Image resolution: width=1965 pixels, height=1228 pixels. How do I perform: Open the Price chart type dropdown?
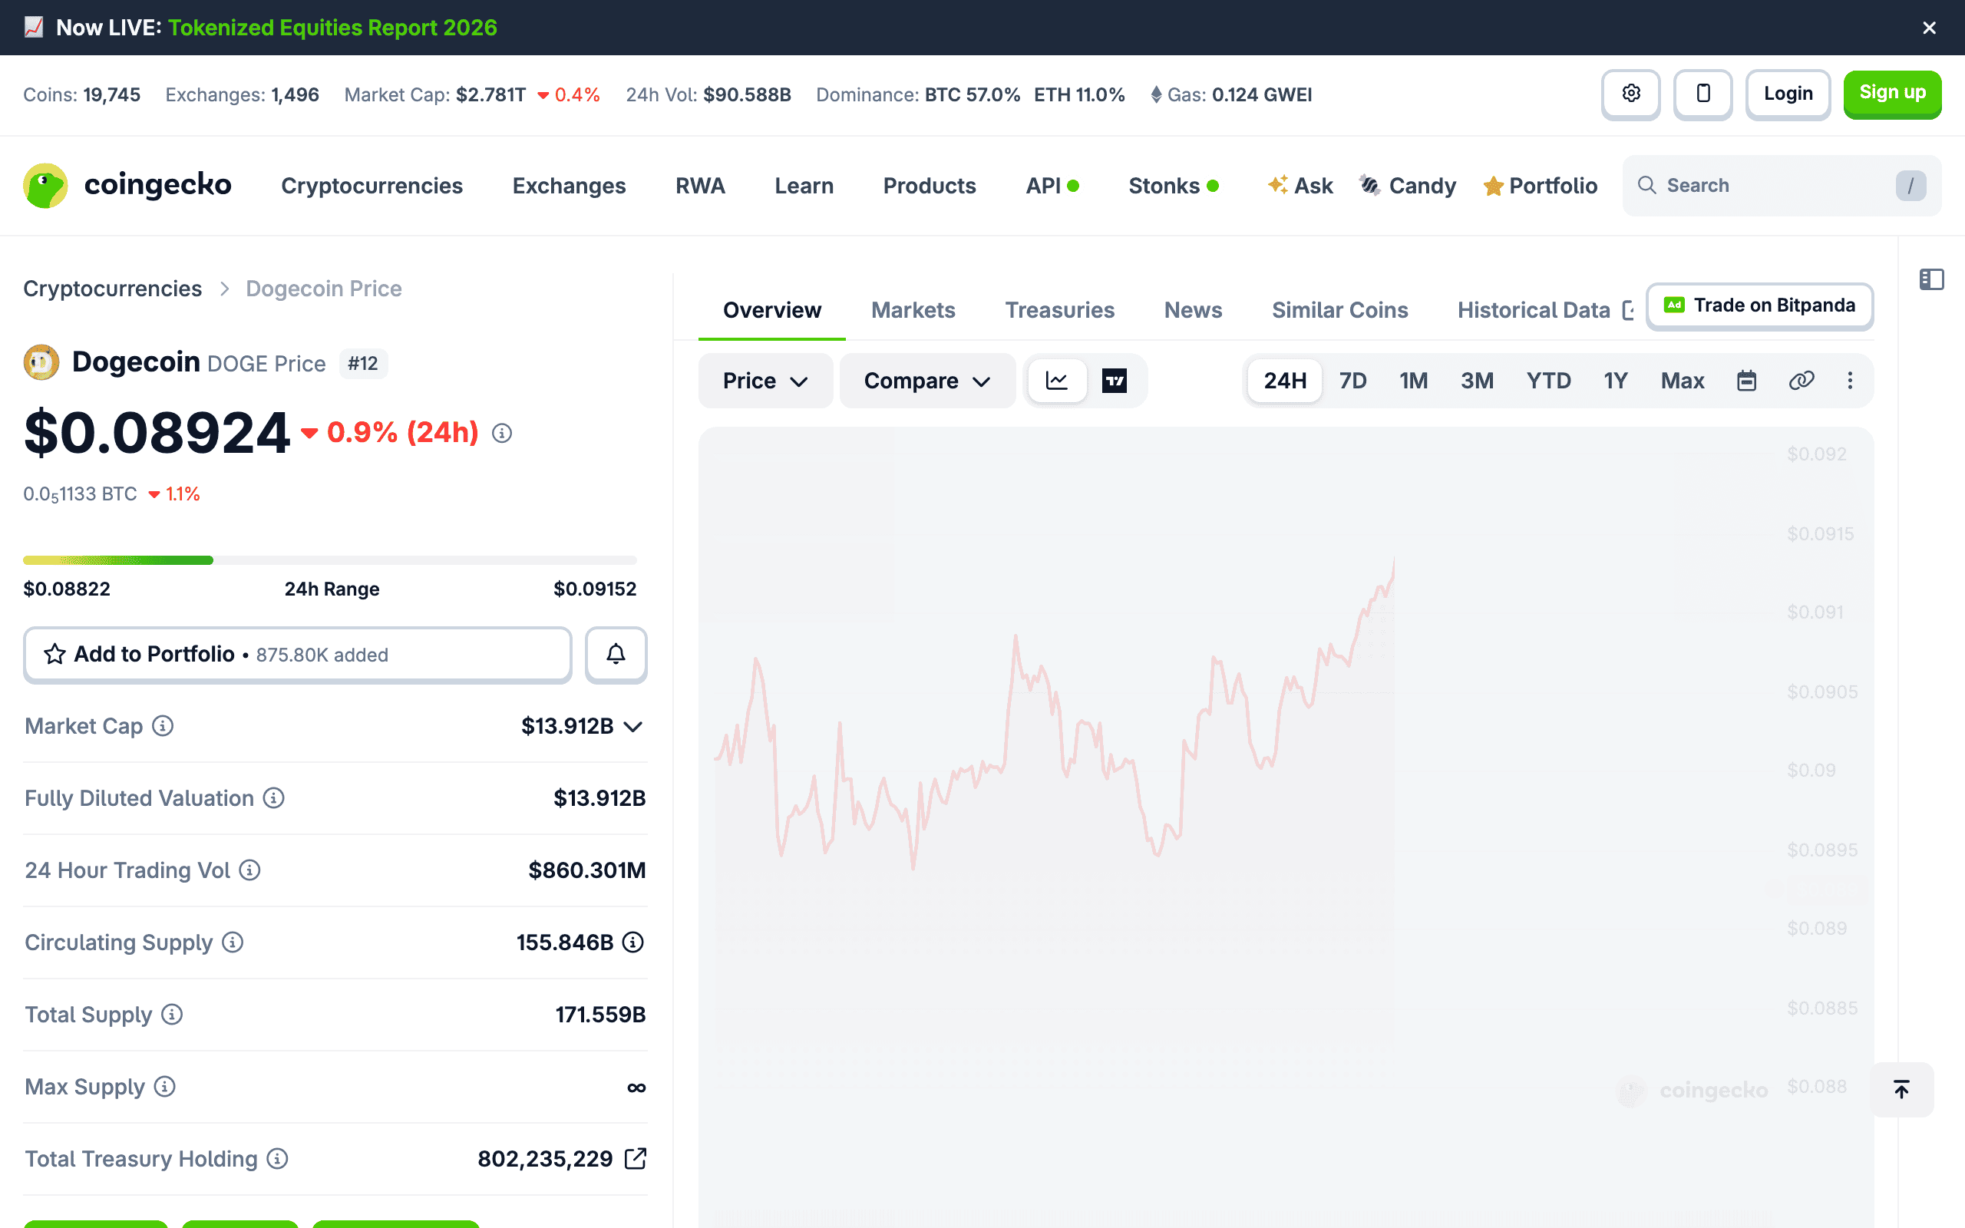pos(766,381)
